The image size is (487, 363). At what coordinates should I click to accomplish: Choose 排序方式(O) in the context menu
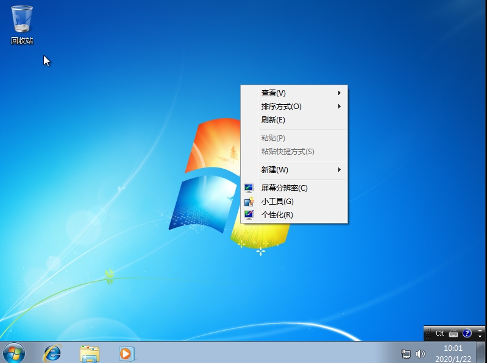[x=294, y=107]
